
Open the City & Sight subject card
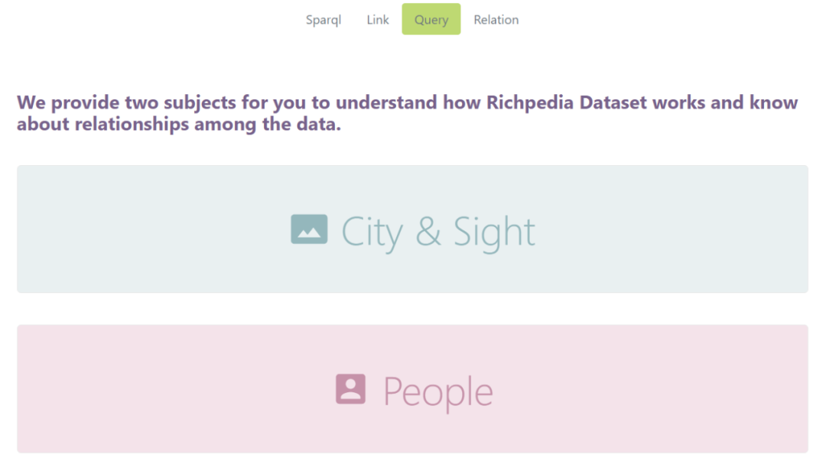pyautogui.click(x=412, y=229)
